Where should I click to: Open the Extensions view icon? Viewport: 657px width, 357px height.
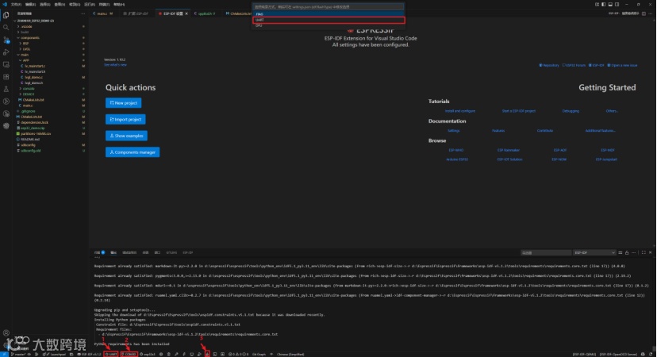pyautogui.click(x=6, y=77)
